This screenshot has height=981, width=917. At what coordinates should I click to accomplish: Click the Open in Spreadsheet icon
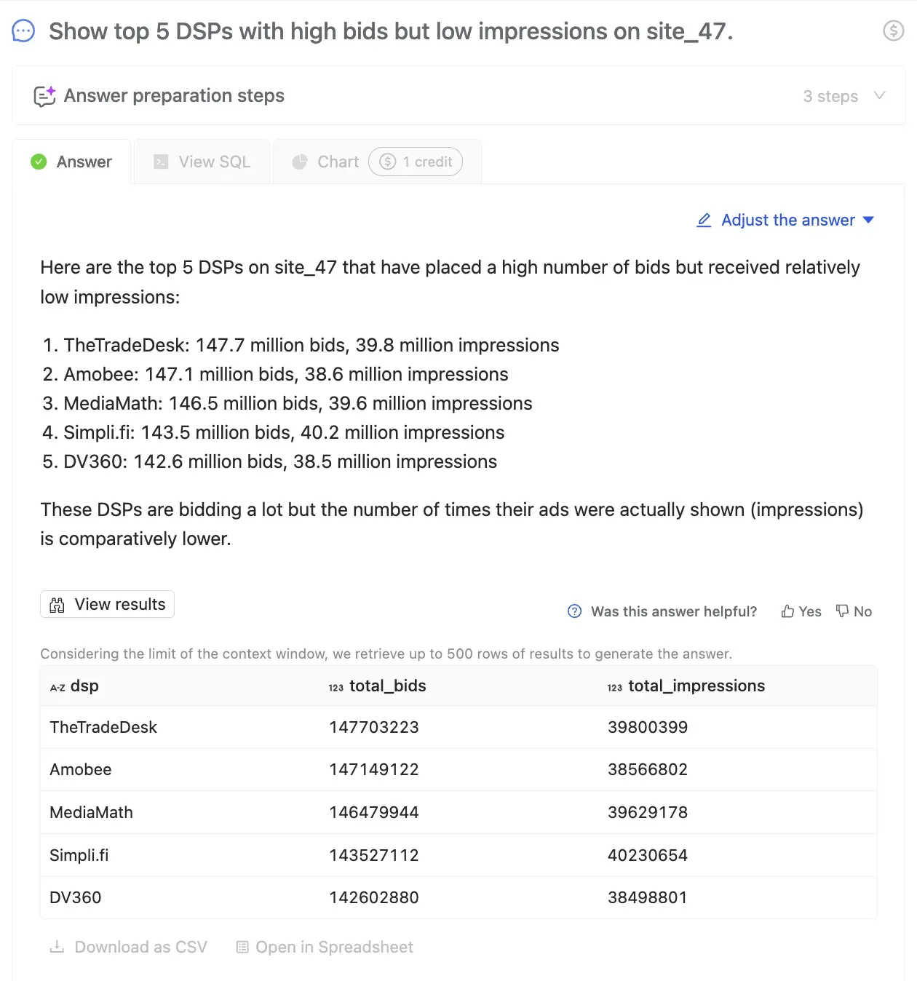point(242,947)
